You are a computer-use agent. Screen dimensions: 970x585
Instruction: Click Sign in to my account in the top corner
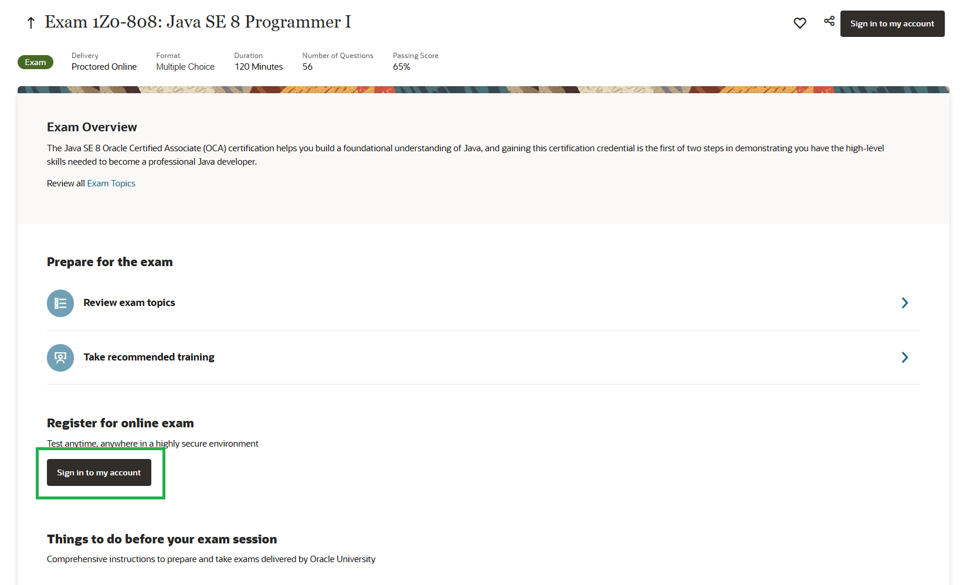892,23
